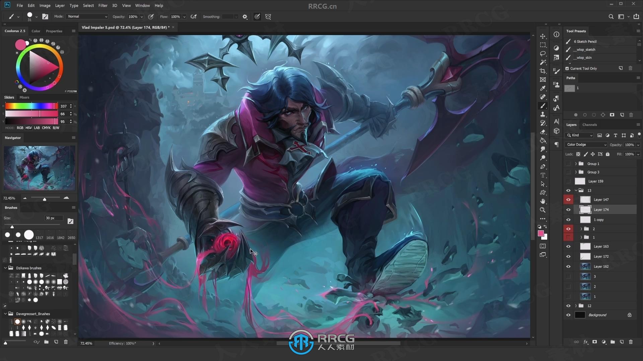Add layer mask in Layers panel
Screen dimensions: 643x361
(594, 342)
